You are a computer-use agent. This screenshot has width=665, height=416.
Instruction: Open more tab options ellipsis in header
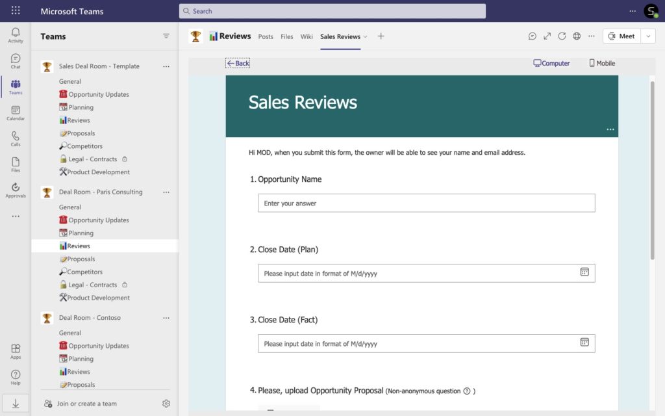tap(592, 36)
